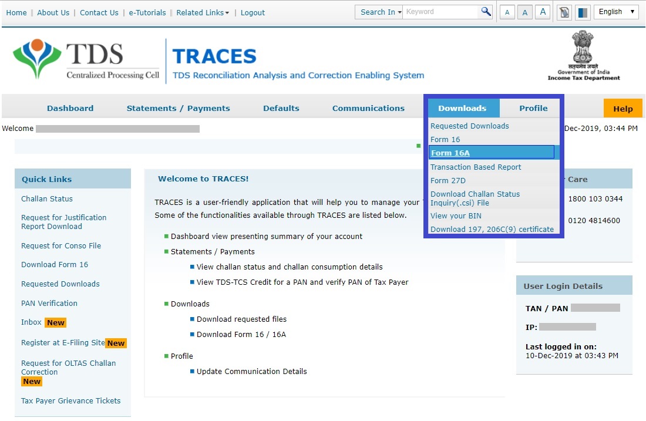Open the English language dropdown

click(x=617, y=12)
